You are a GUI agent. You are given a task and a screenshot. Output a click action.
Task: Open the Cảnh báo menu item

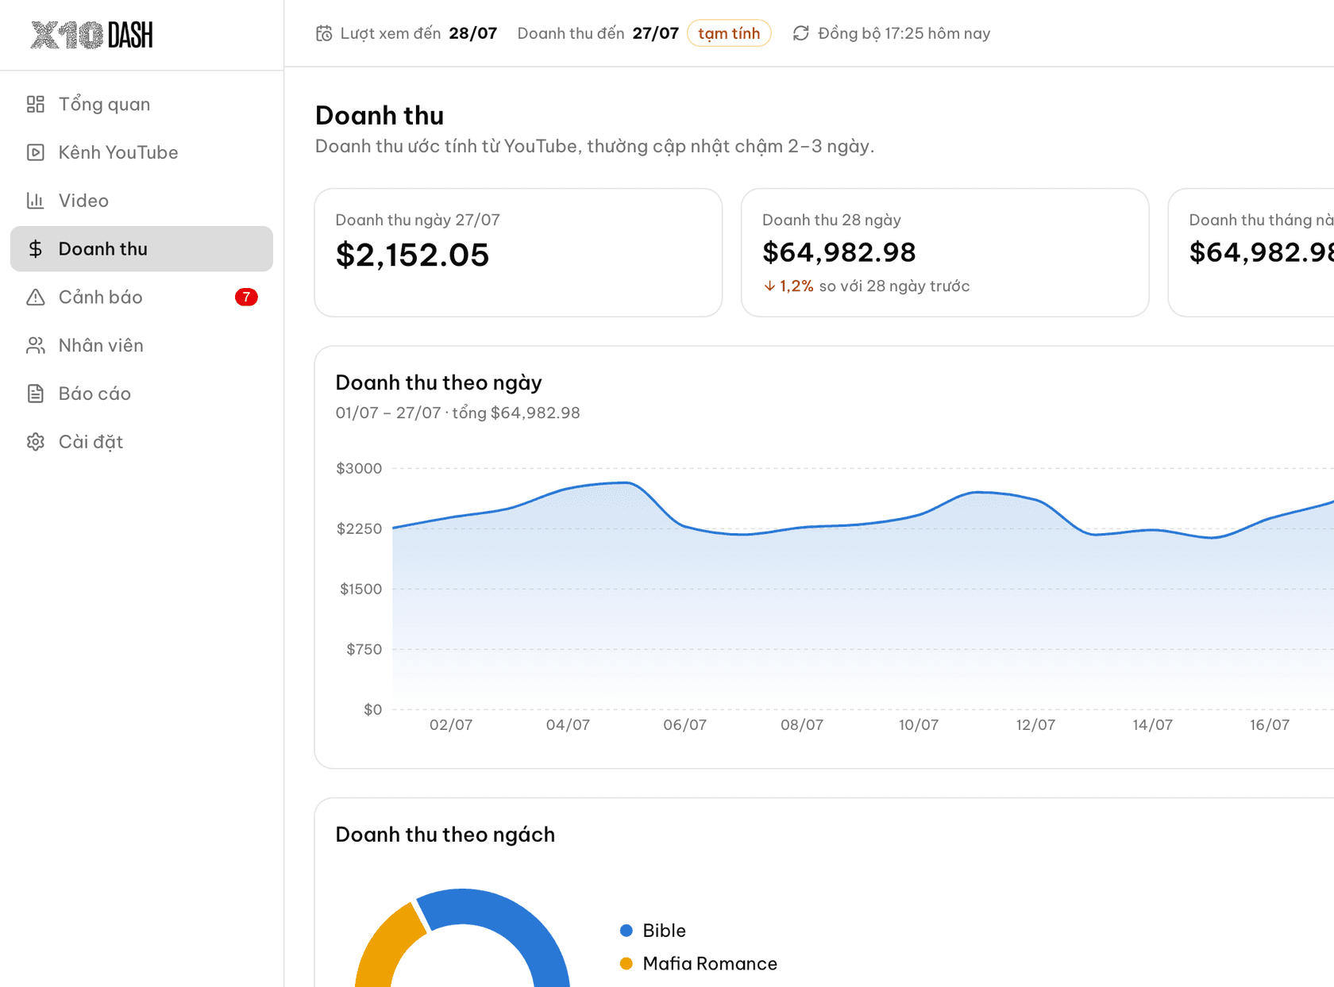[141, 298]
